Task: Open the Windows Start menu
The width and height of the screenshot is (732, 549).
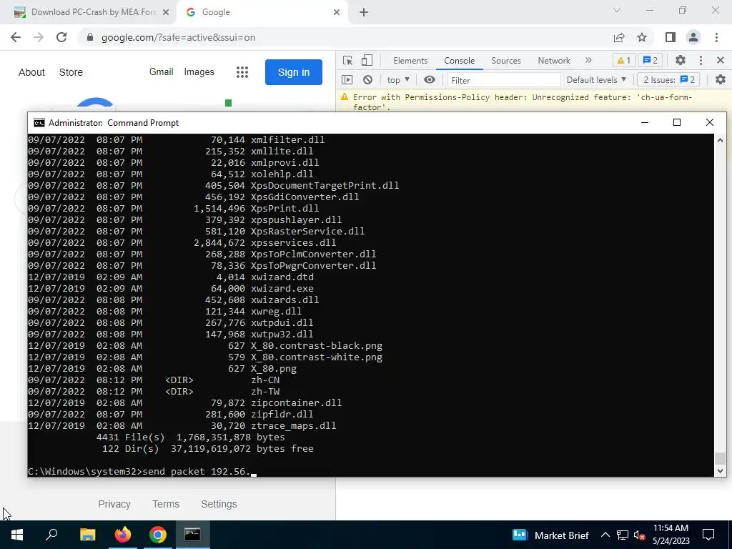Action: (17, 535)
